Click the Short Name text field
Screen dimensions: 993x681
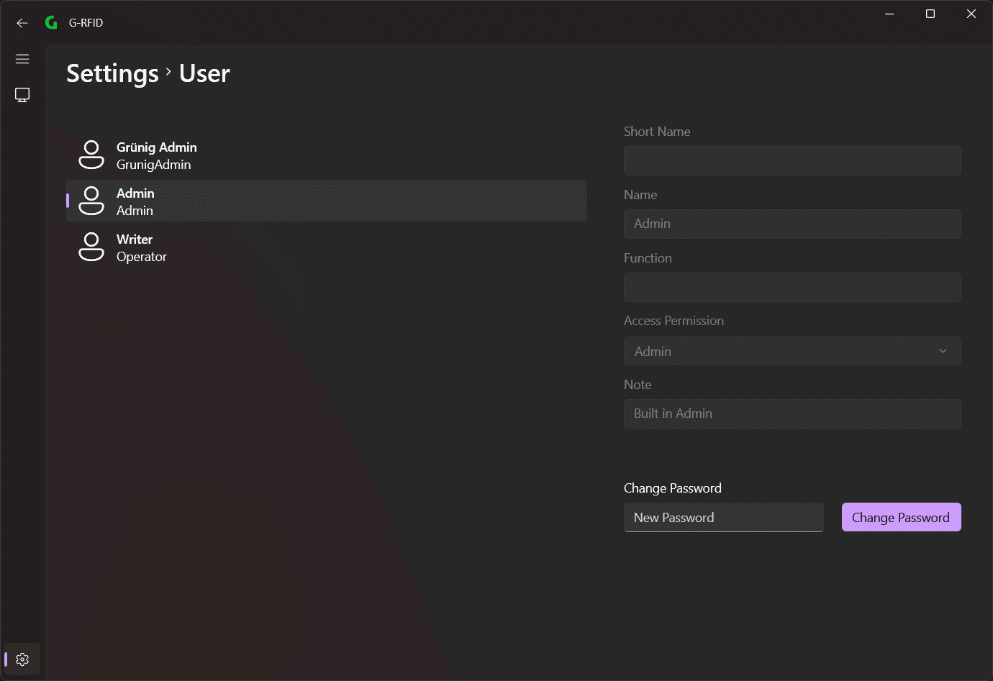[792, 160]
